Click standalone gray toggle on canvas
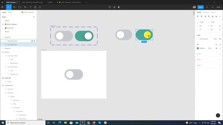223x125 pixels. 124,35
